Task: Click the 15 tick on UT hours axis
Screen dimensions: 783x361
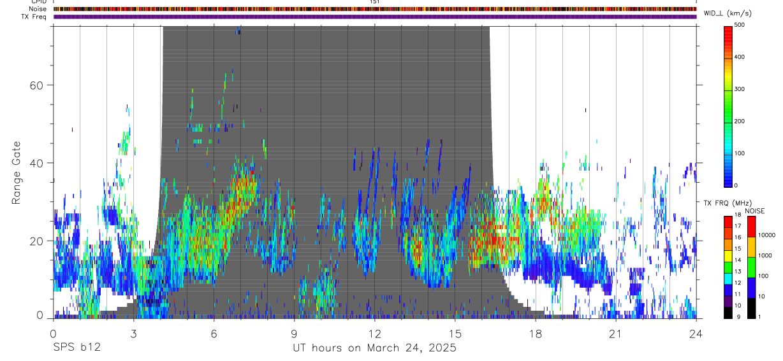Action: click(x=455, y=333)
